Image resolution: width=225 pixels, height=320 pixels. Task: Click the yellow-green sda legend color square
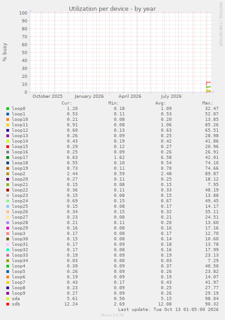8,299
